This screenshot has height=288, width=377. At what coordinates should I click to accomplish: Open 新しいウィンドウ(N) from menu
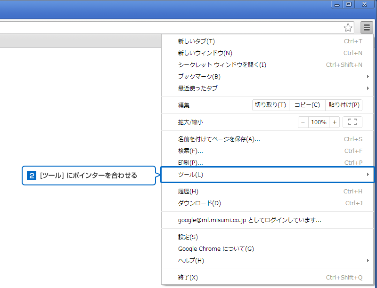pyautogui.click(x=205, y=53)
